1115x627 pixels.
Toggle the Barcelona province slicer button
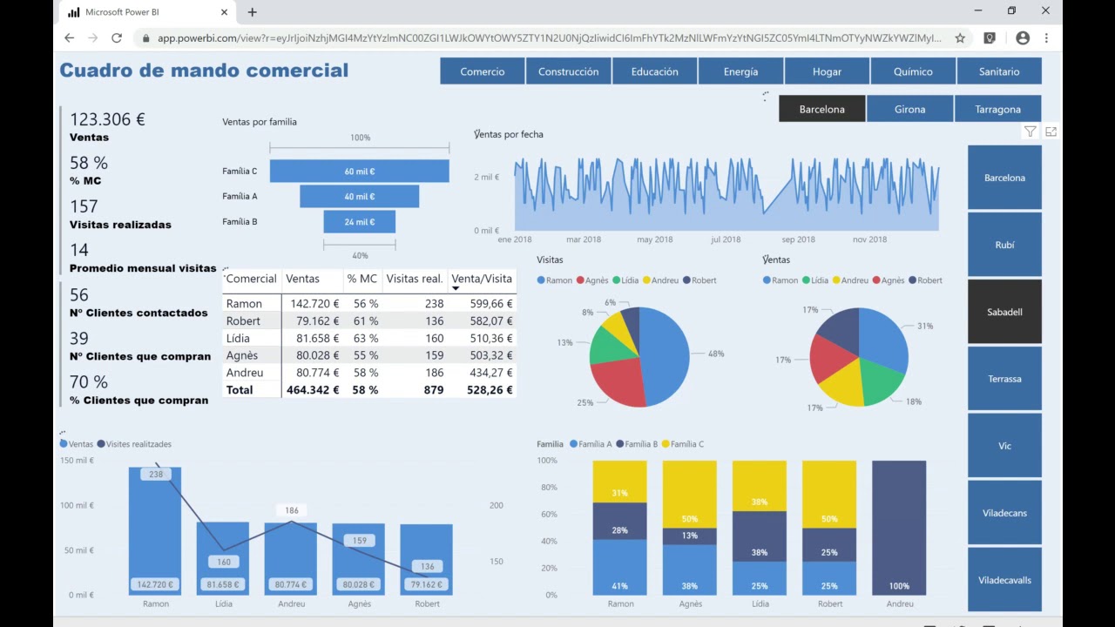tap(822, 109)
